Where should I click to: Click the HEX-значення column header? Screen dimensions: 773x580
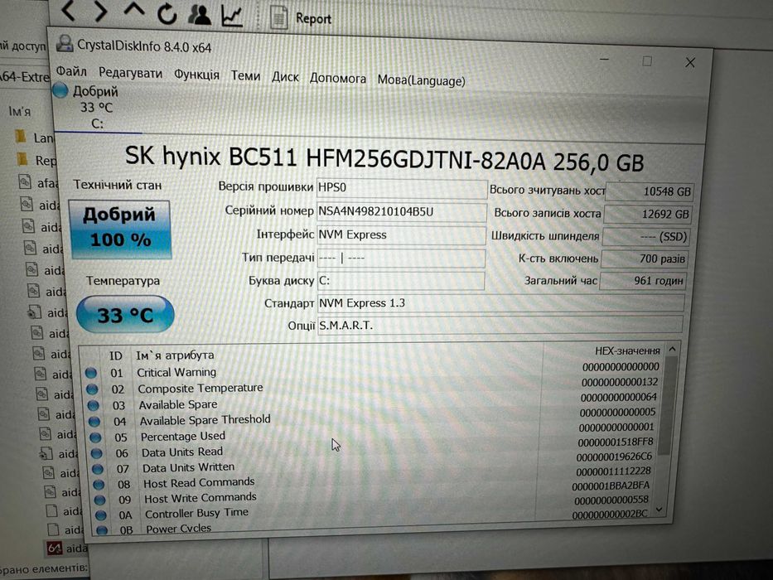(x=627, y=351)
